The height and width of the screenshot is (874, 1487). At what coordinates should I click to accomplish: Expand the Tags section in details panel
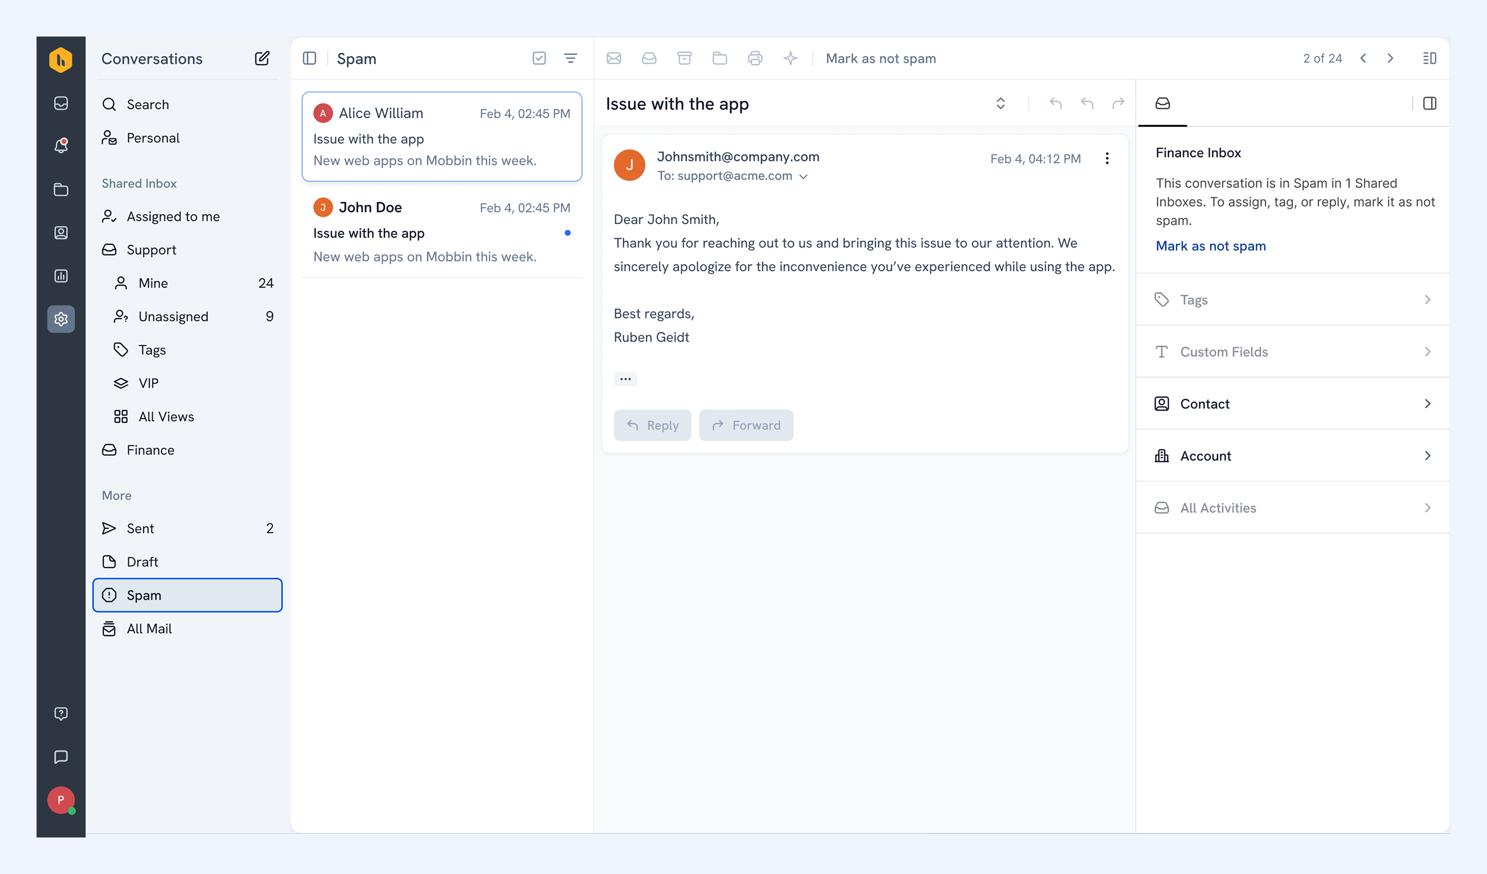(1292, 300)
